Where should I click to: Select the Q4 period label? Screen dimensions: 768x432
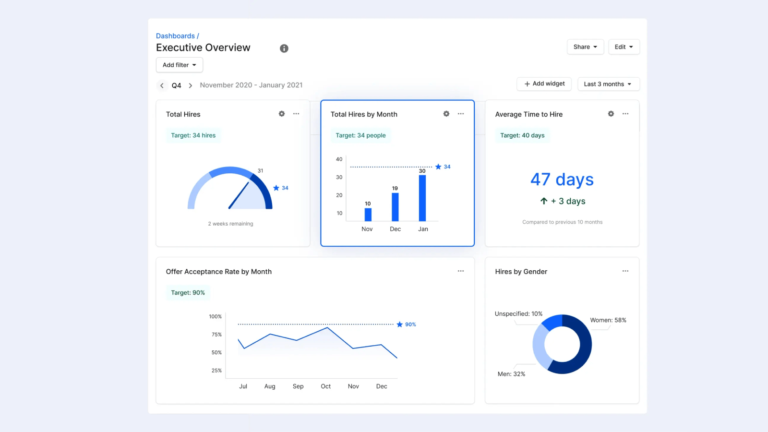pyautogui.click(x=176, y=85)
